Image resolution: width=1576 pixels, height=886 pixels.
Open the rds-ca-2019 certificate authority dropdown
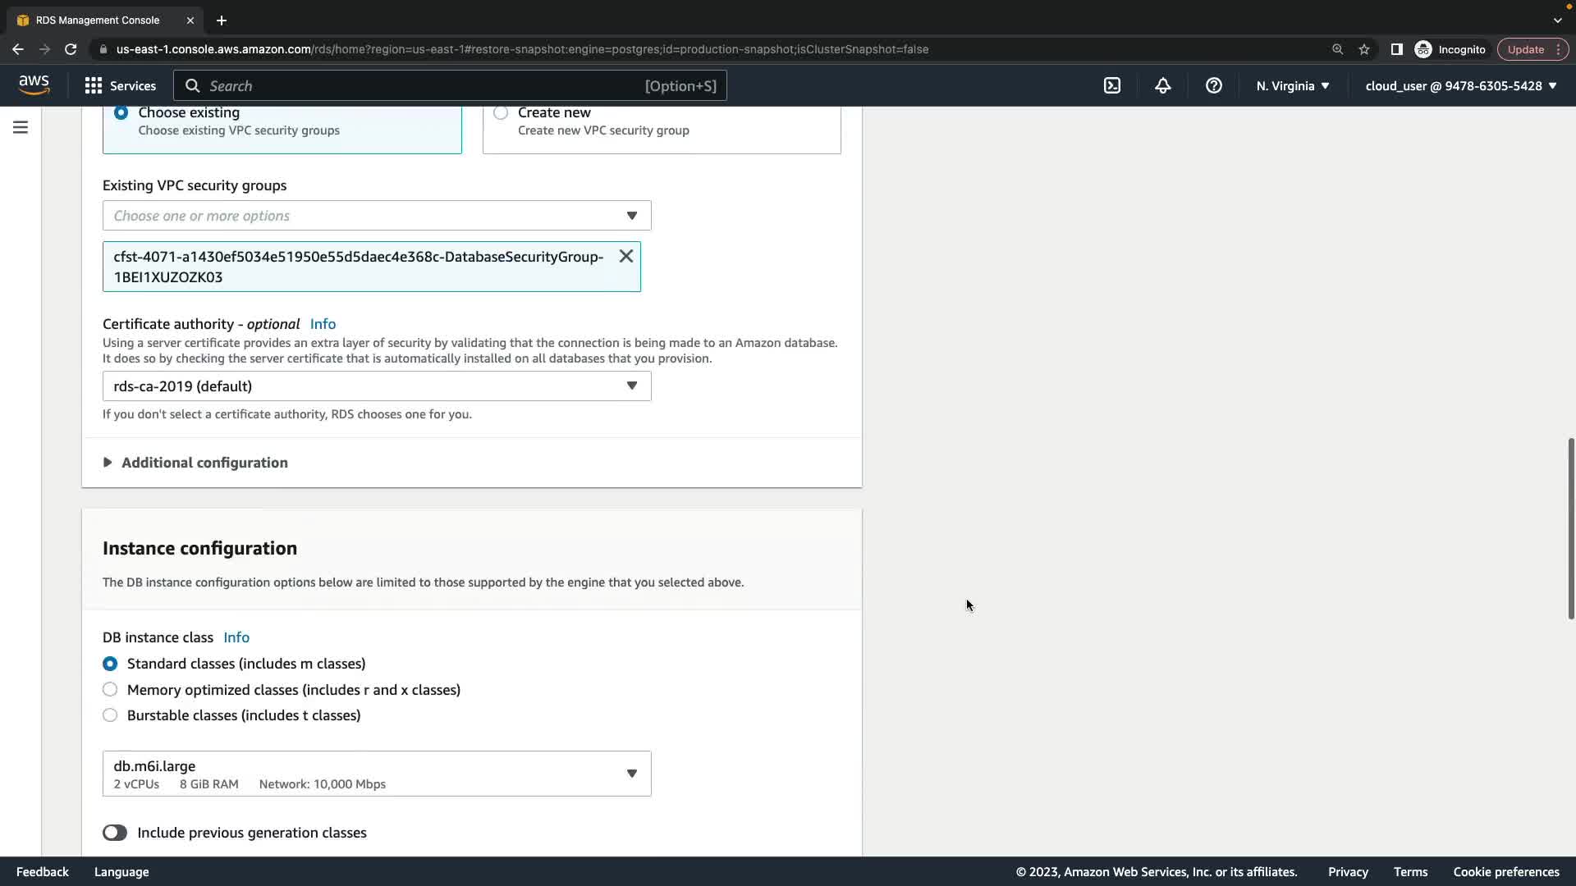[x=377, y=386]
